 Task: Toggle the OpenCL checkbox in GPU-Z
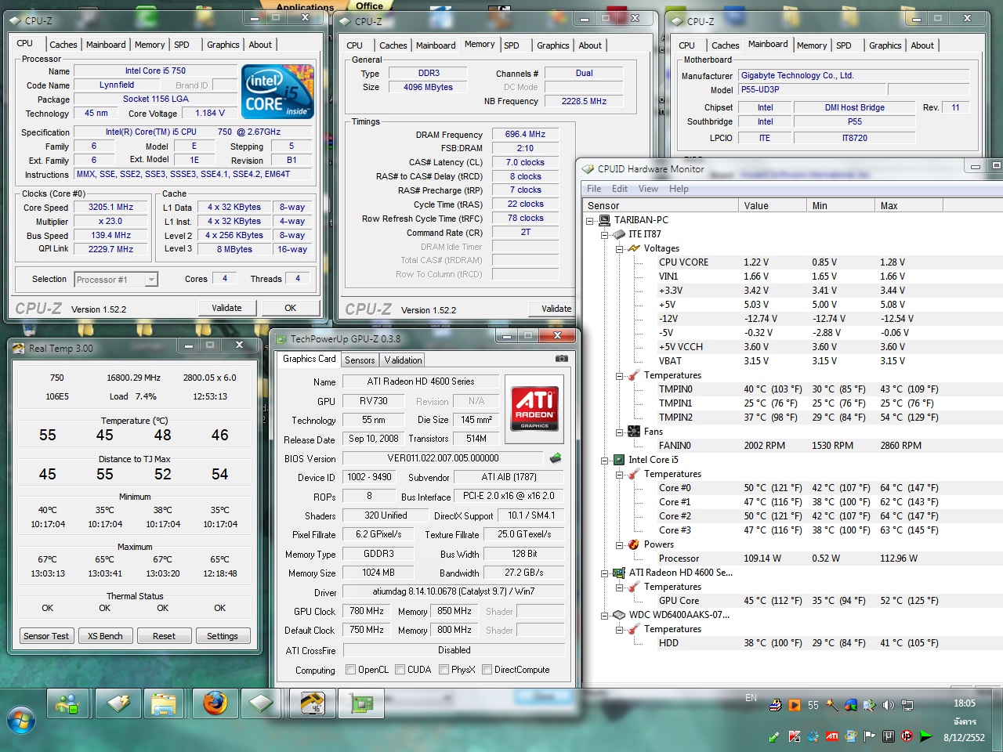pyautogui.click(x=351, y=670)
